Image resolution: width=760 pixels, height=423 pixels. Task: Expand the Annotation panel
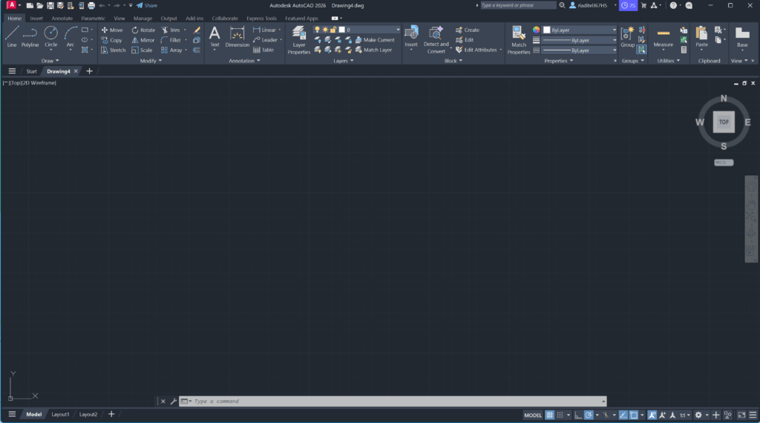coord(244,61)
